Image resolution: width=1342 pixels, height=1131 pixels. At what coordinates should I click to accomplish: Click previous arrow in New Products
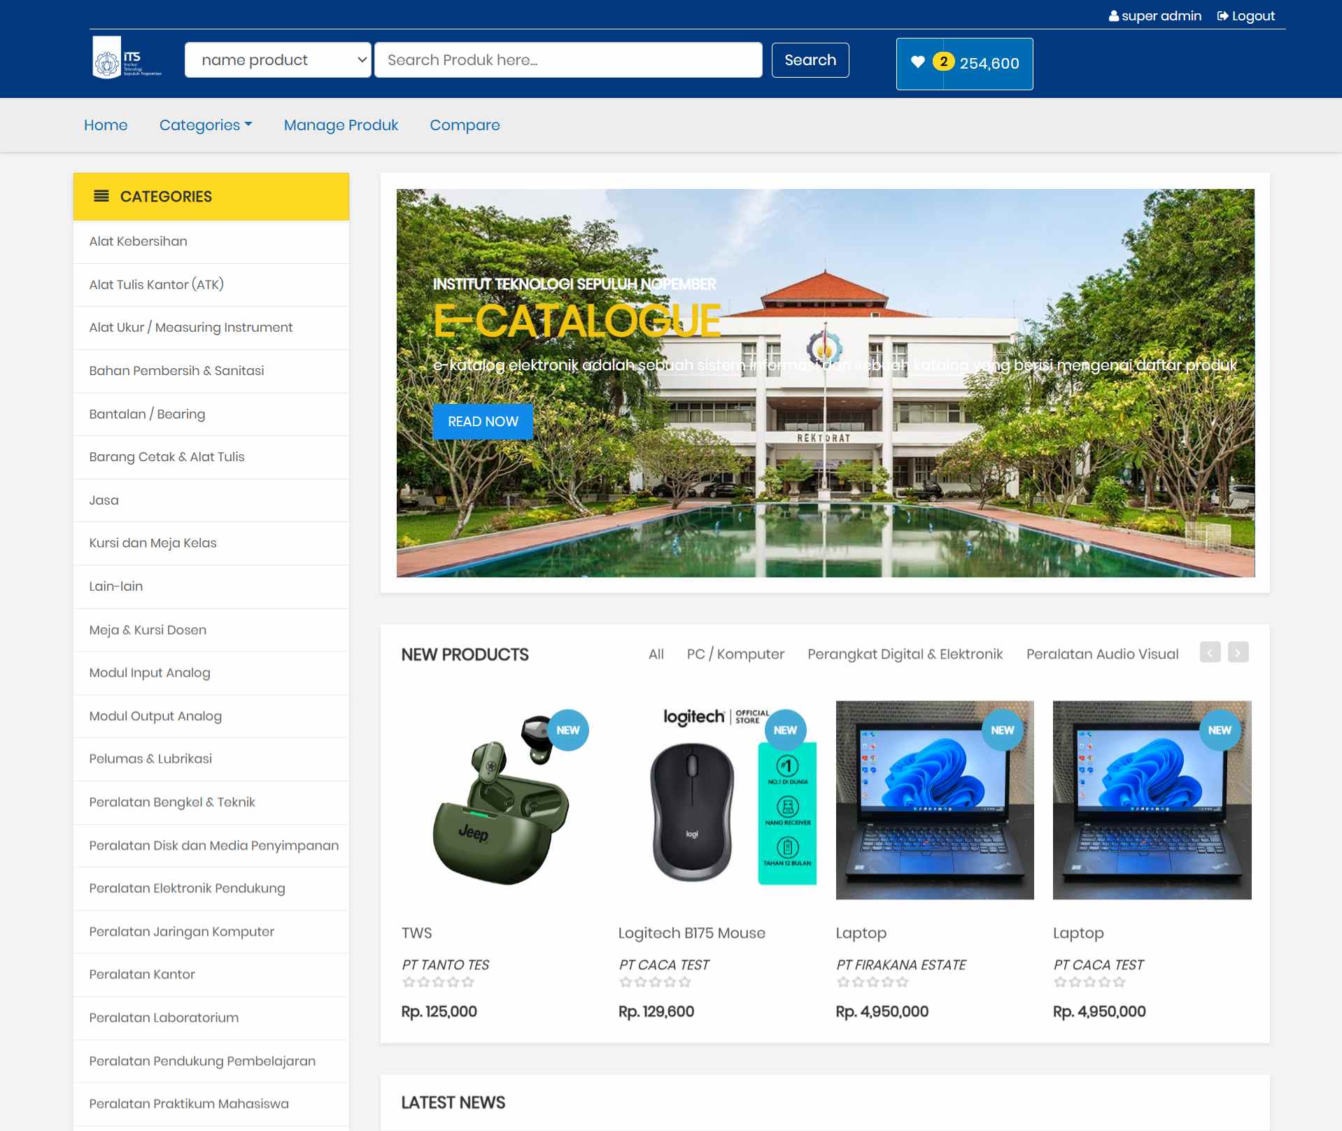tap(1210, 652)
